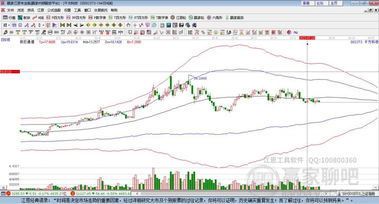
Task: Click the red pencil draw icon
Action: [x=5, y=32]
